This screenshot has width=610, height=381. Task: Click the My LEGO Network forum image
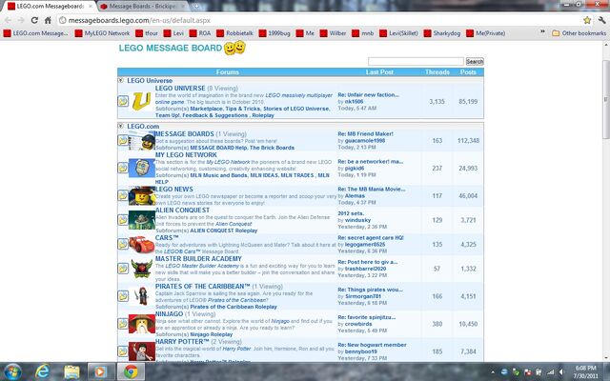click(142, 168)
